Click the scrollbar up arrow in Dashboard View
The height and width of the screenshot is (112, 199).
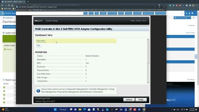[x=148, y=40]
